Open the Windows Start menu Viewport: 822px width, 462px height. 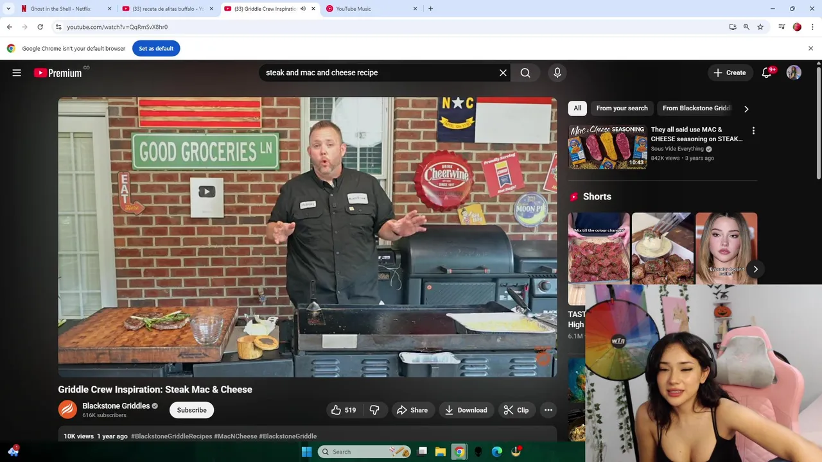tap(307, 452)
